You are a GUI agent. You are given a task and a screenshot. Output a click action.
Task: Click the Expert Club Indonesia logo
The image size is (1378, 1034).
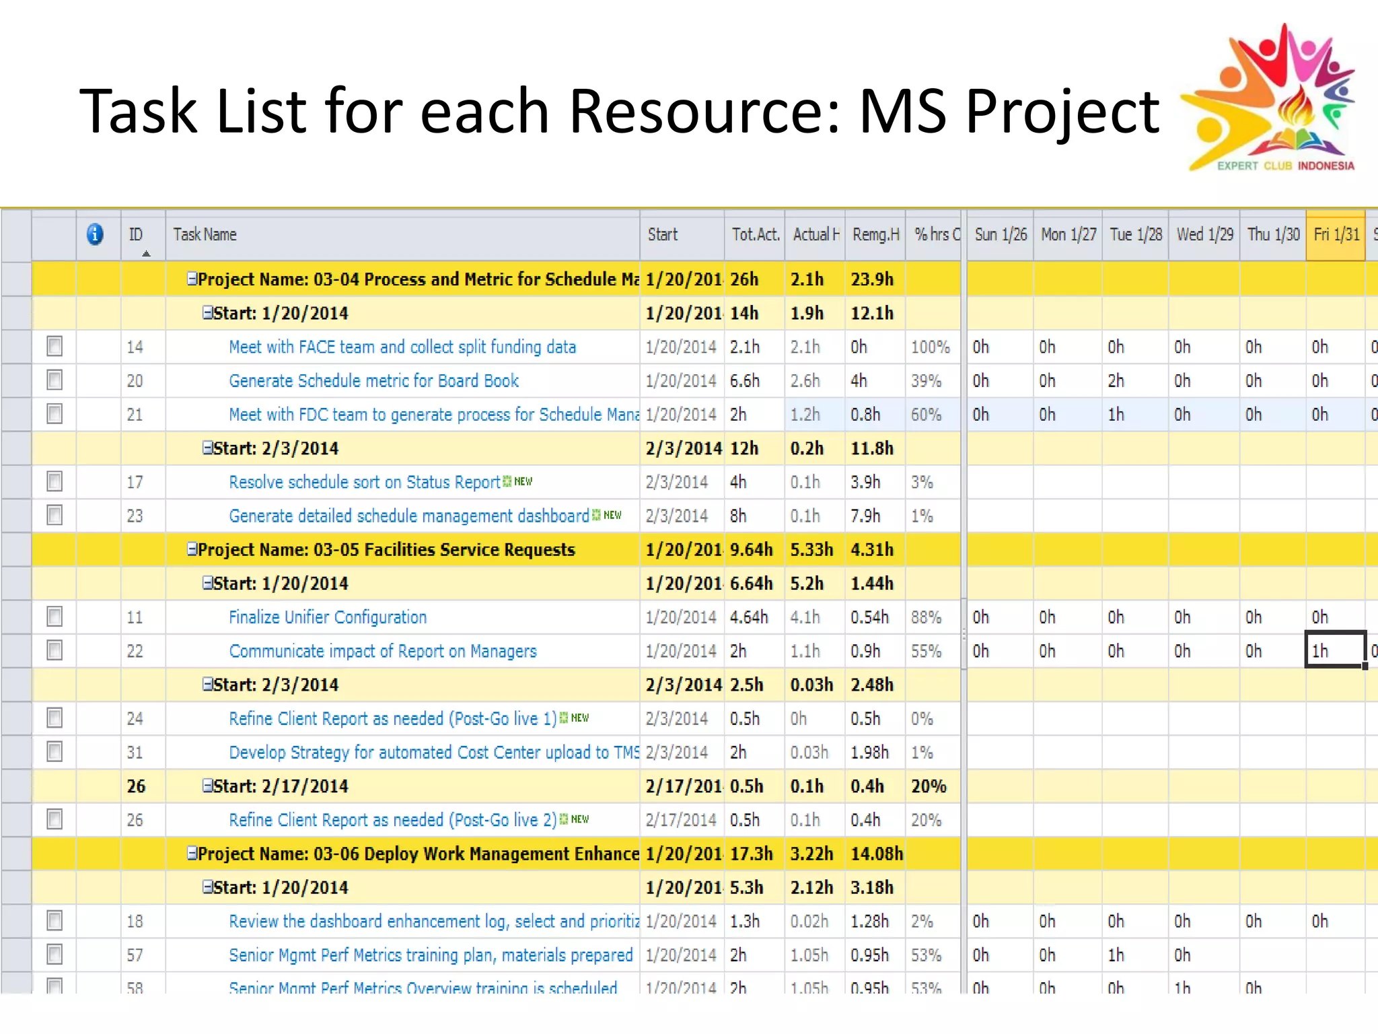[1271, 98]
